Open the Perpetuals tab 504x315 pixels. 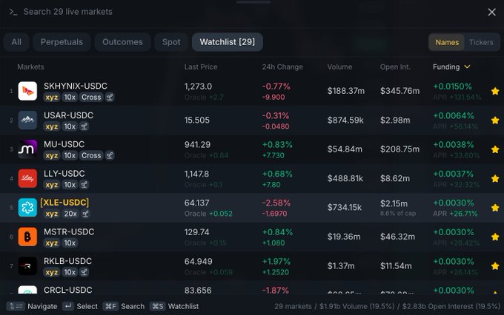[62, 42]
